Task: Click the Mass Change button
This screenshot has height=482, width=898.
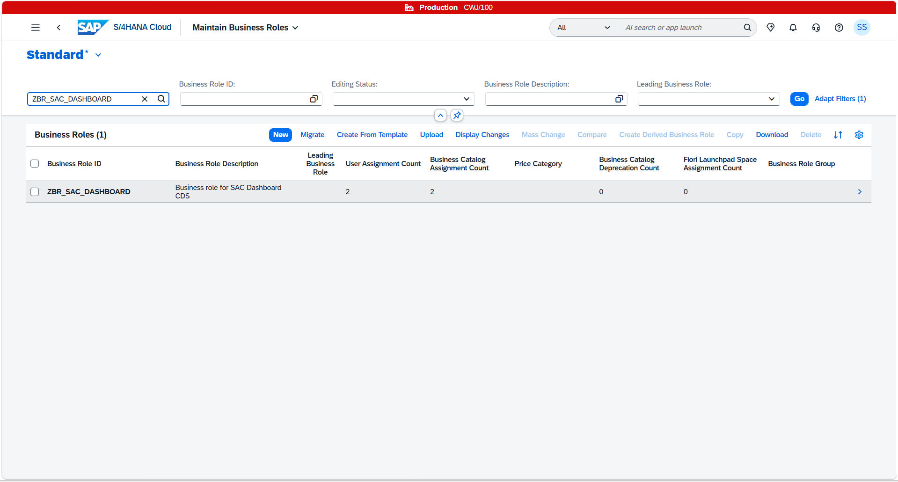Action: (543, 135)
